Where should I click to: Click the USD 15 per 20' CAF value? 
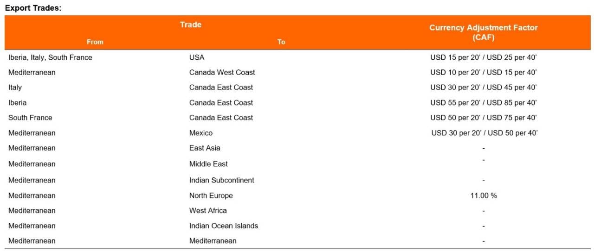484,58
